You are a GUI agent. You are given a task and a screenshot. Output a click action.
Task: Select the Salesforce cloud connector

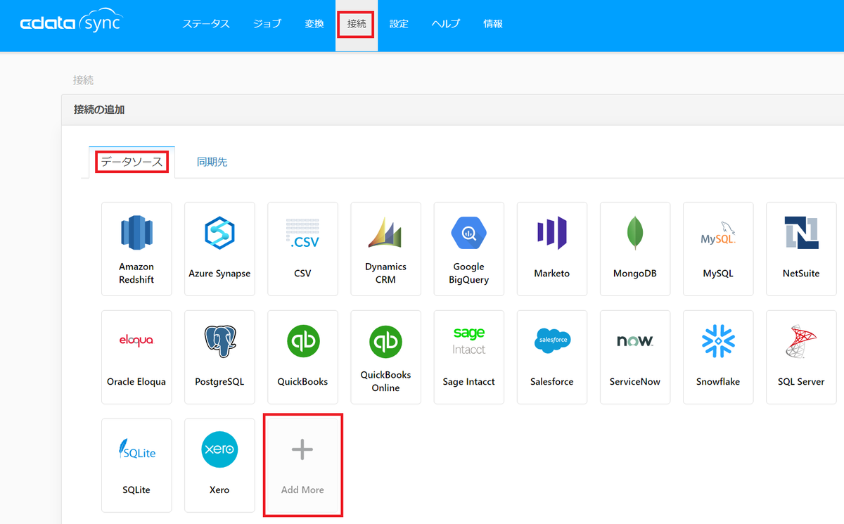click(x=552, y=357)
